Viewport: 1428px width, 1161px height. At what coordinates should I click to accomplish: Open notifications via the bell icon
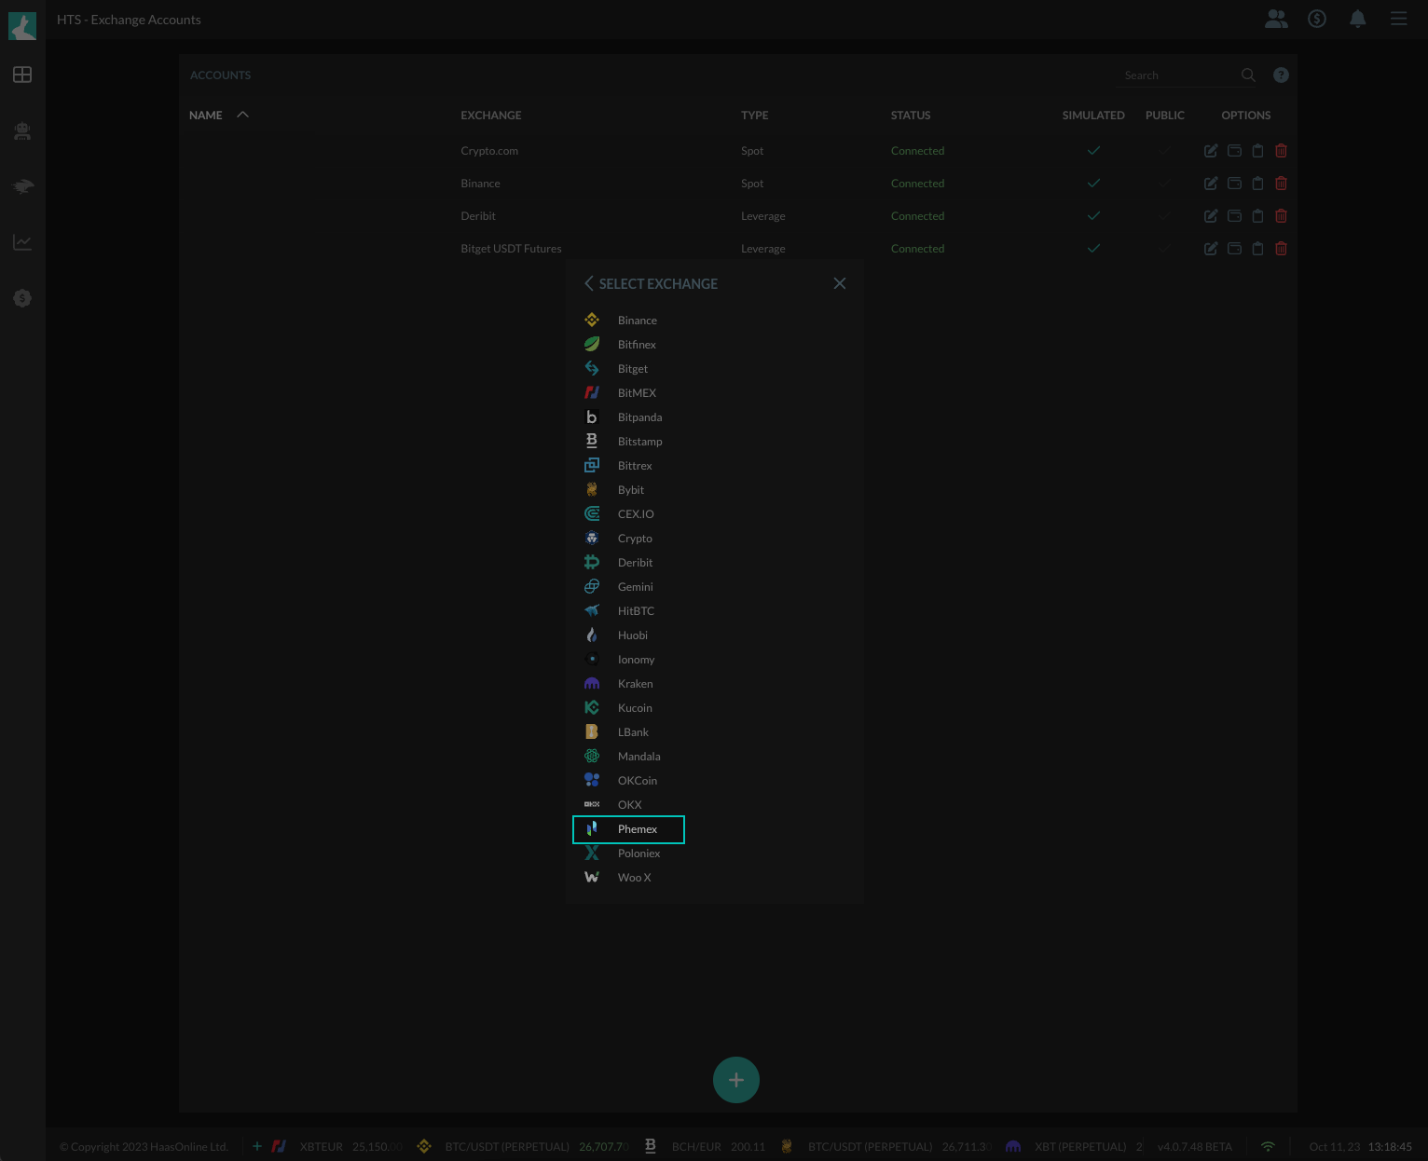click(1357, 18)
